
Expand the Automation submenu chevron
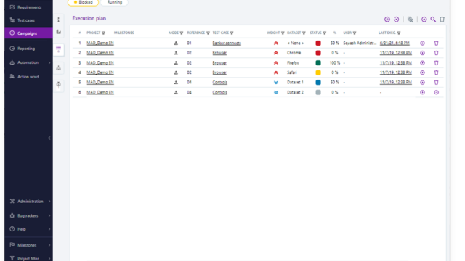coord(49,62)
